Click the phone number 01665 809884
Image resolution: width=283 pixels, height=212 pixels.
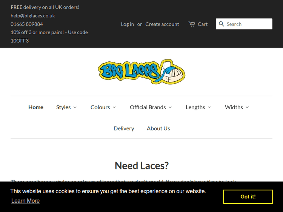27,24
